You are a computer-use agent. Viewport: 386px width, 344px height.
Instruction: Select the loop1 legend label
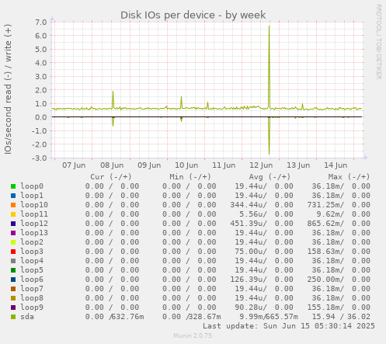[32, 196]
